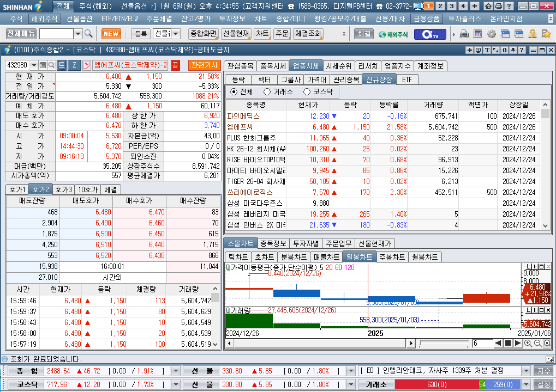The height and width of the screenshot is (392, 556).
Task: Click the pink memo note icon beside Z button
Action: [86, 65]
